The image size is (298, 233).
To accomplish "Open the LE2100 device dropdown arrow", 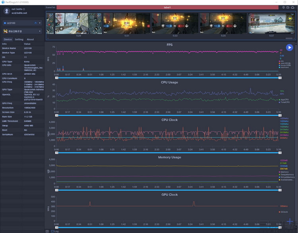I will click(40, 23).
